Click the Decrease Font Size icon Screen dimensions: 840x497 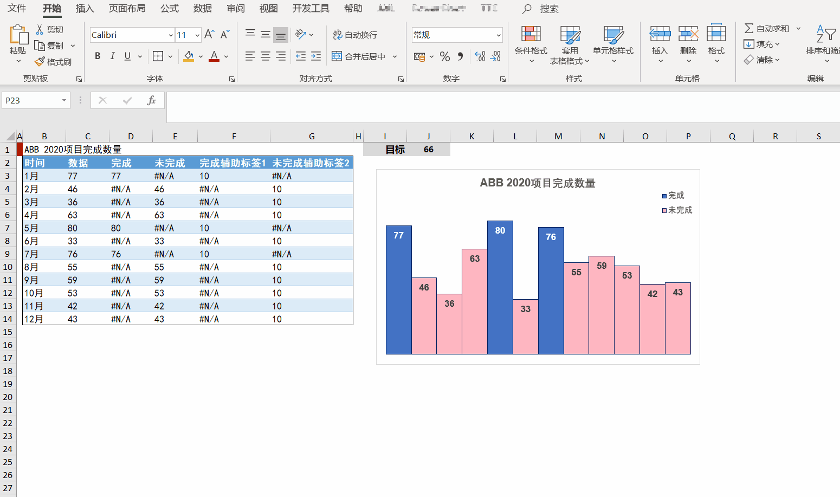coord(225,35)
